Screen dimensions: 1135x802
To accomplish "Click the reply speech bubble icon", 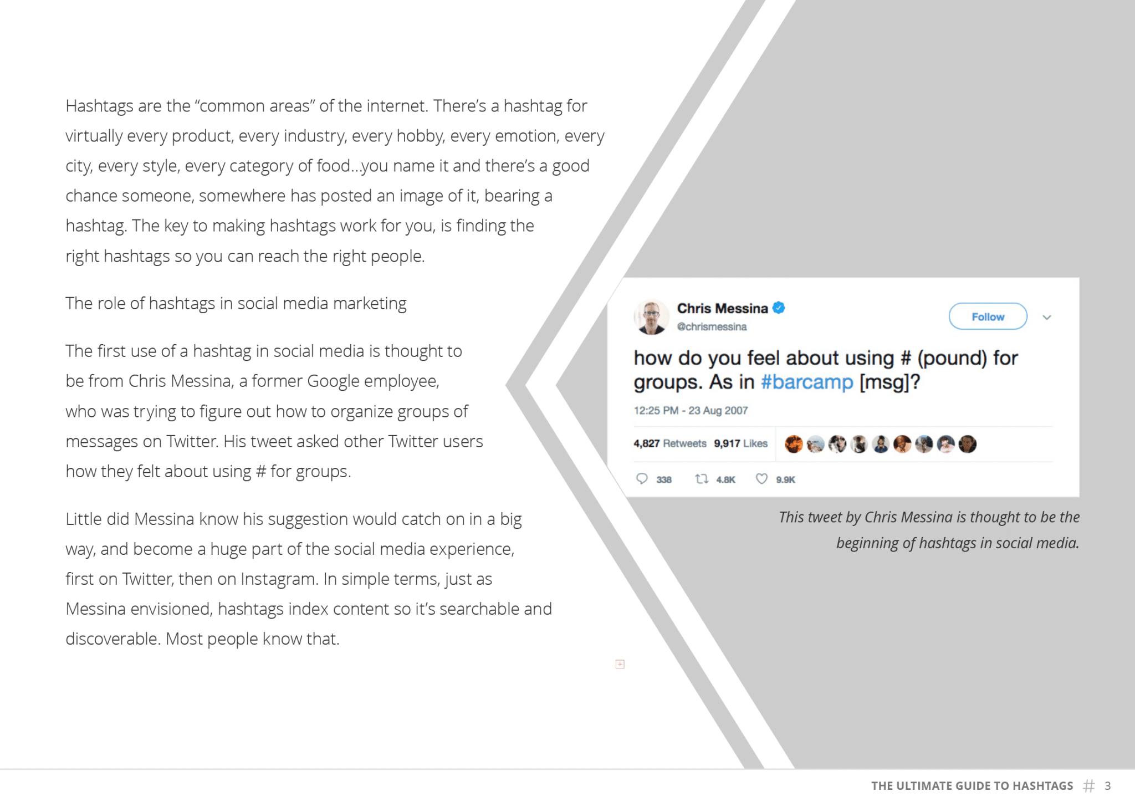I will 642,479.
